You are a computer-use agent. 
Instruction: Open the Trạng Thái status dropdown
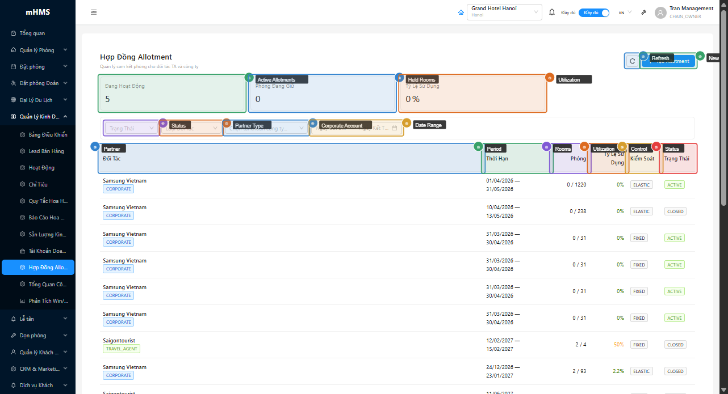point(131,129)
